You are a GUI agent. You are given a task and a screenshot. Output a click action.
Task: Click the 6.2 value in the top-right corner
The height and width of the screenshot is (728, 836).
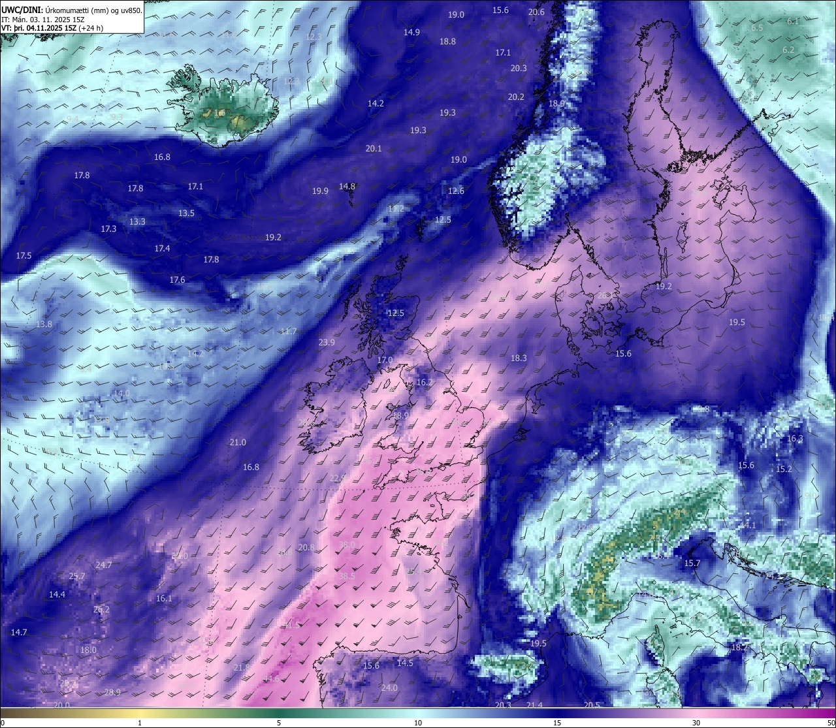788,50
